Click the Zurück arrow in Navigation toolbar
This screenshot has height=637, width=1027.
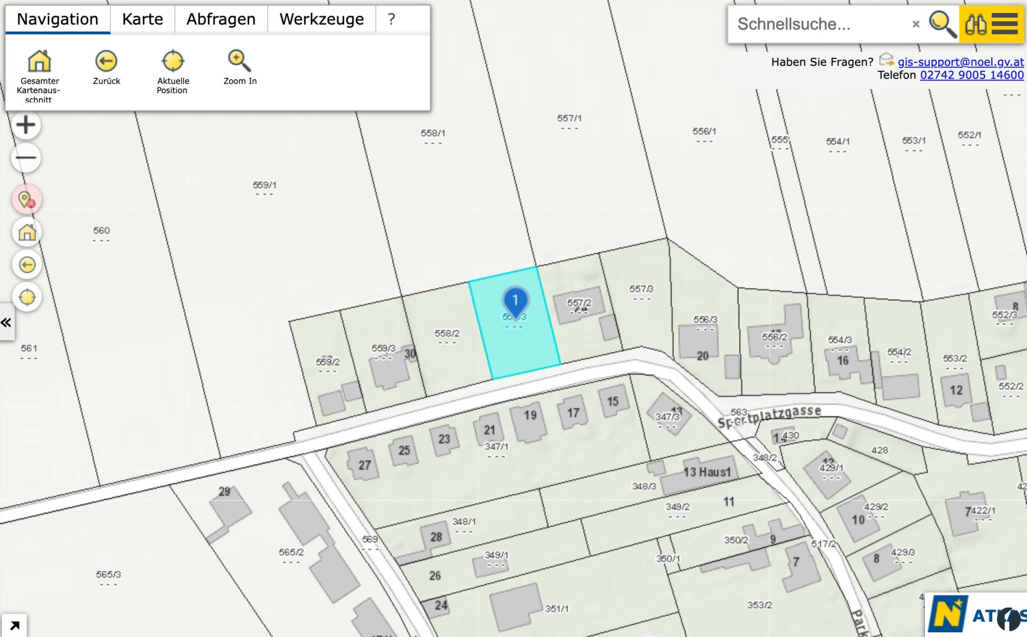click(106, 61)
